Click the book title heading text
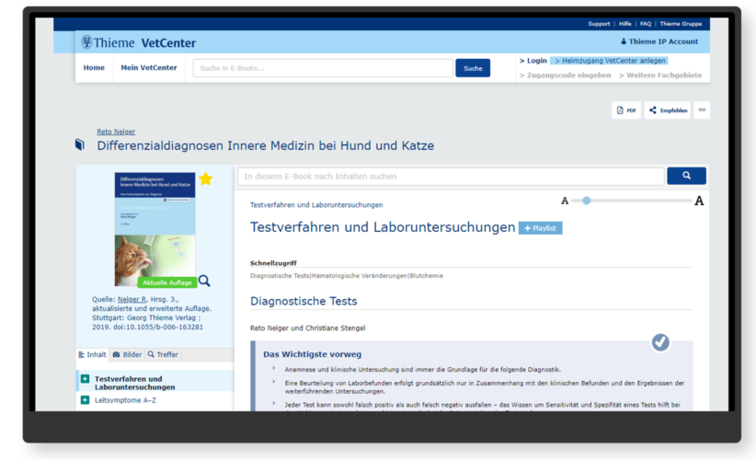The width and height of the screenshot is (756, 460). pyautogui.click(x=266, y=145)
